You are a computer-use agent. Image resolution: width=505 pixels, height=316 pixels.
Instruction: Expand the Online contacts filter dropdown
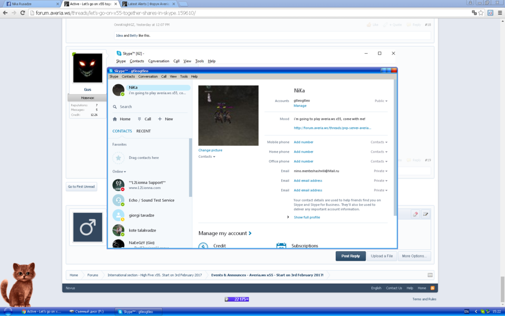click(119, 172)
